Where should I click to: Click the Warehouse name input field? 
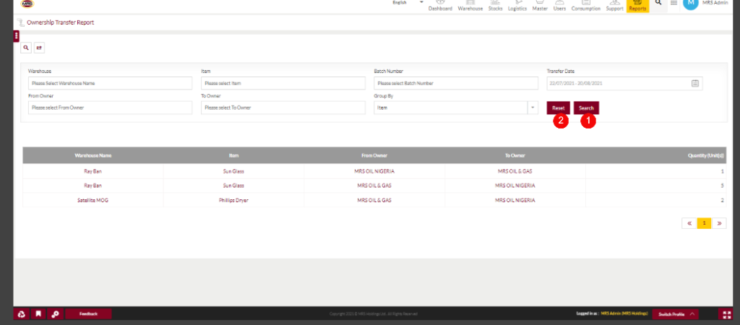coord(110,83)
